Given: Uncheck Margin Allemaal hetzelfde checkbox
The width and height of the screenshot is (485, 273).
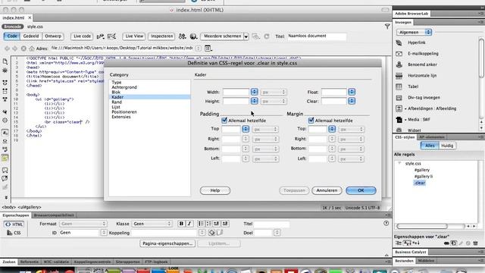Looking at the screenshot, I should (311, 120).
